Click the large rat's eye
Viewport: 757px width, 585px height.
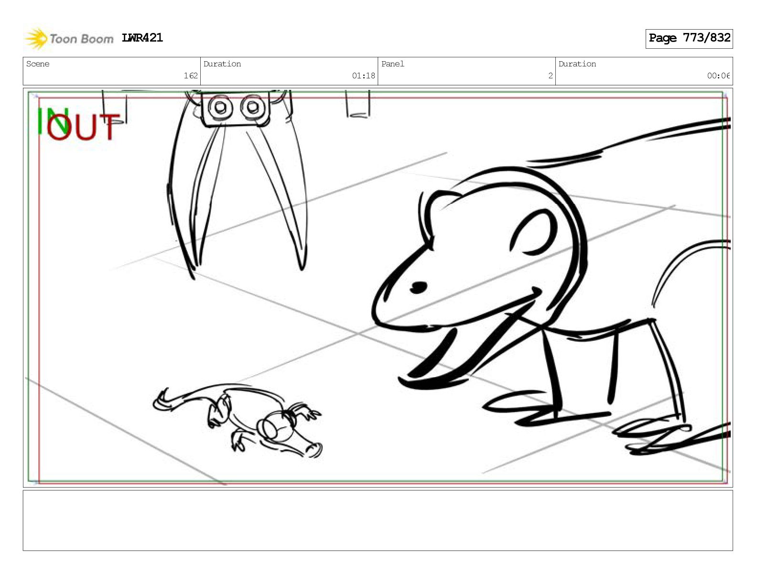tap(419, 287)
